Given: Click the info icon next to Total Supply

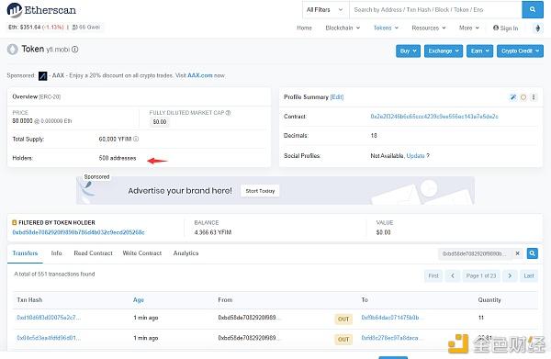Looking at the screenshot, I should (x=136, y=140).
